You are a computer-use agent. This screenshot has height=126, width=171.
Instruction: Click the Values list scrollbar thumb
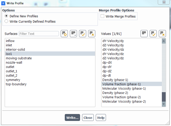coord(164,97)
